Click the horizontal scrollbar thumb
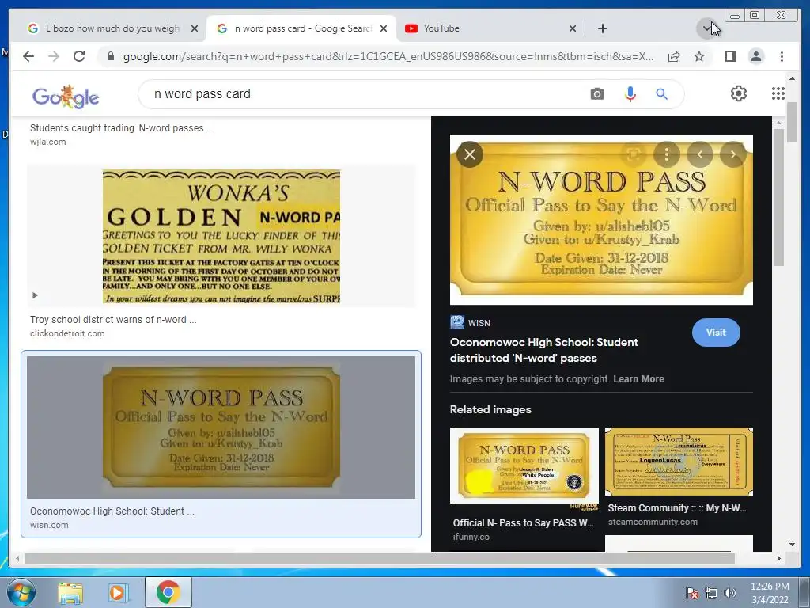 [x=379, y=558]
